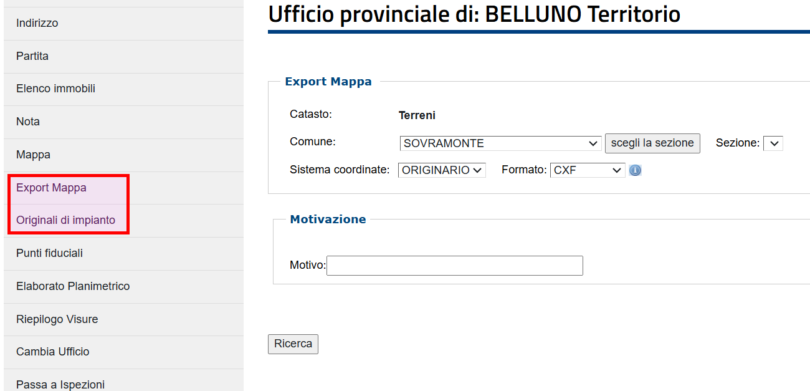Viewport: 810px width, 391px height.
Task: Open the Sistema coordinate ORIGINARIO dropdown
Action: point(442,170)
